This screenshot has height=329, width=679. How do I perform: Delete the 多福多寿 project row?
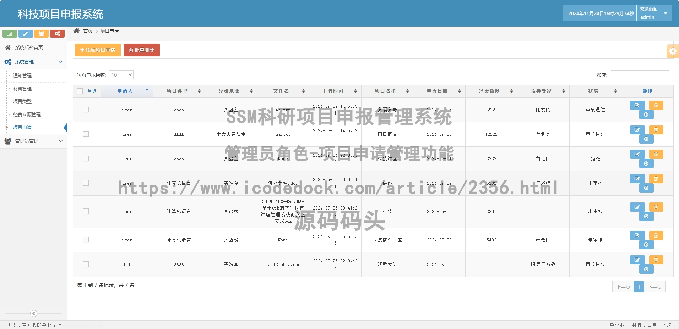click(x=656, y=105)
